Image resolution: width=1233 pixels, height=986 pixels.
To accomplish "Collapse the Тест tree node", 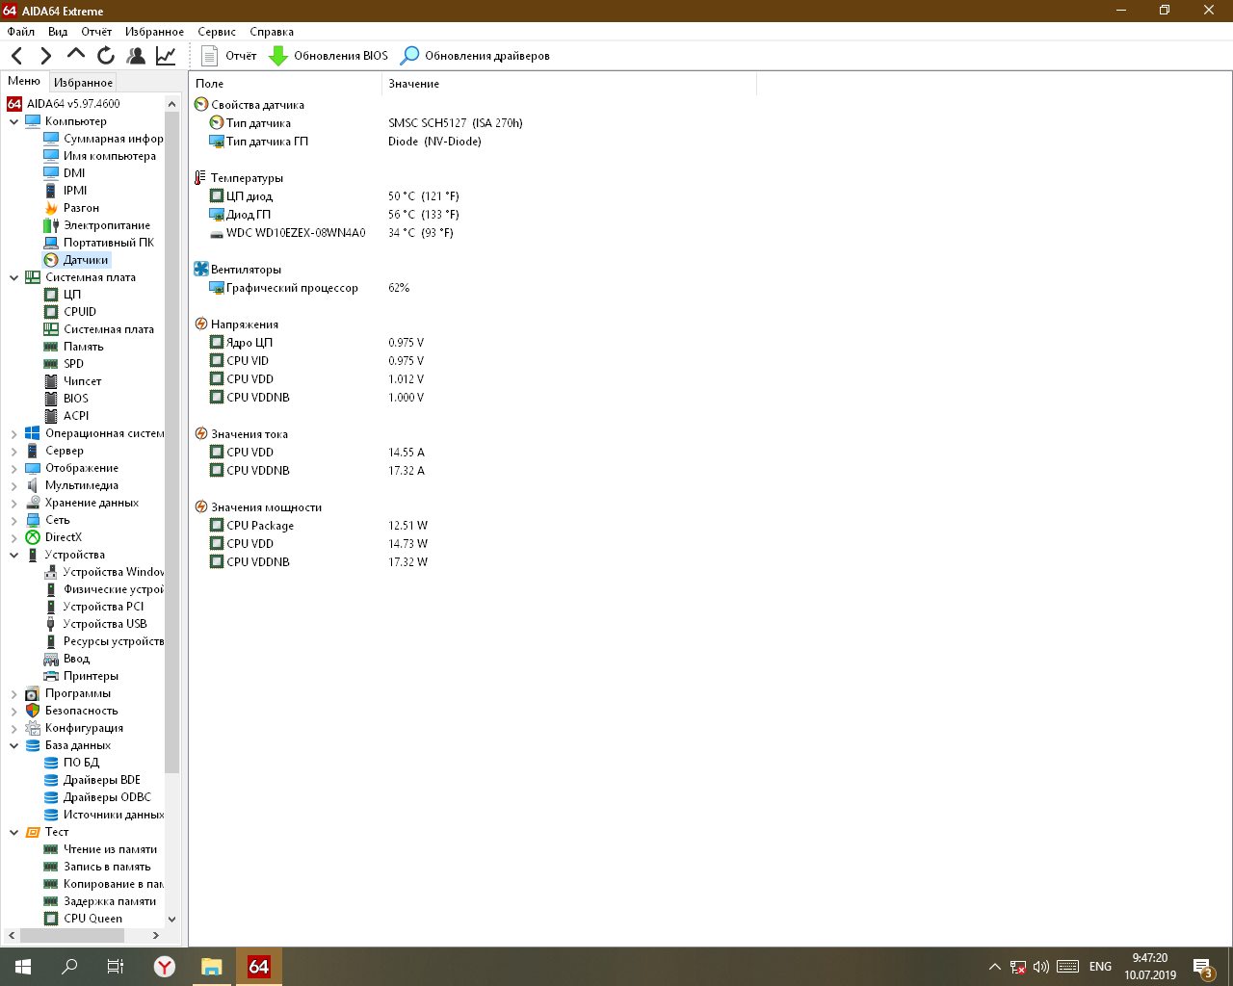I will point(13,832).
